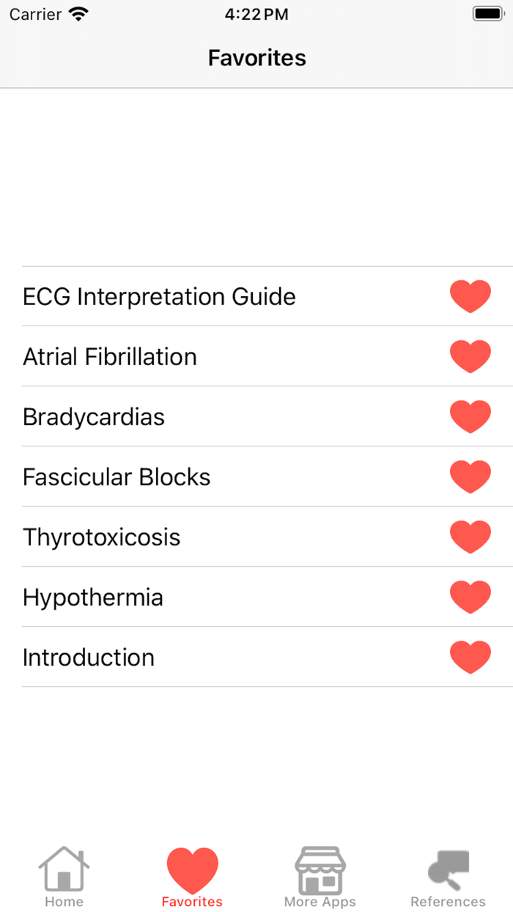Open the Atrial Fibrillation topic
Screen dimensions: 513x912
pos(110,356)
